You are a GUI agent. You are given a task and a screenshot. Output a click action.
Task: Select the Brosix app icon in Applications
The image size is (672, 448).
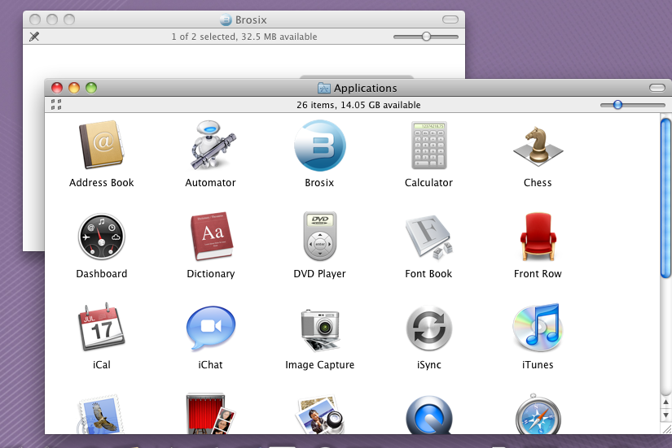click(x=320, y=146)
